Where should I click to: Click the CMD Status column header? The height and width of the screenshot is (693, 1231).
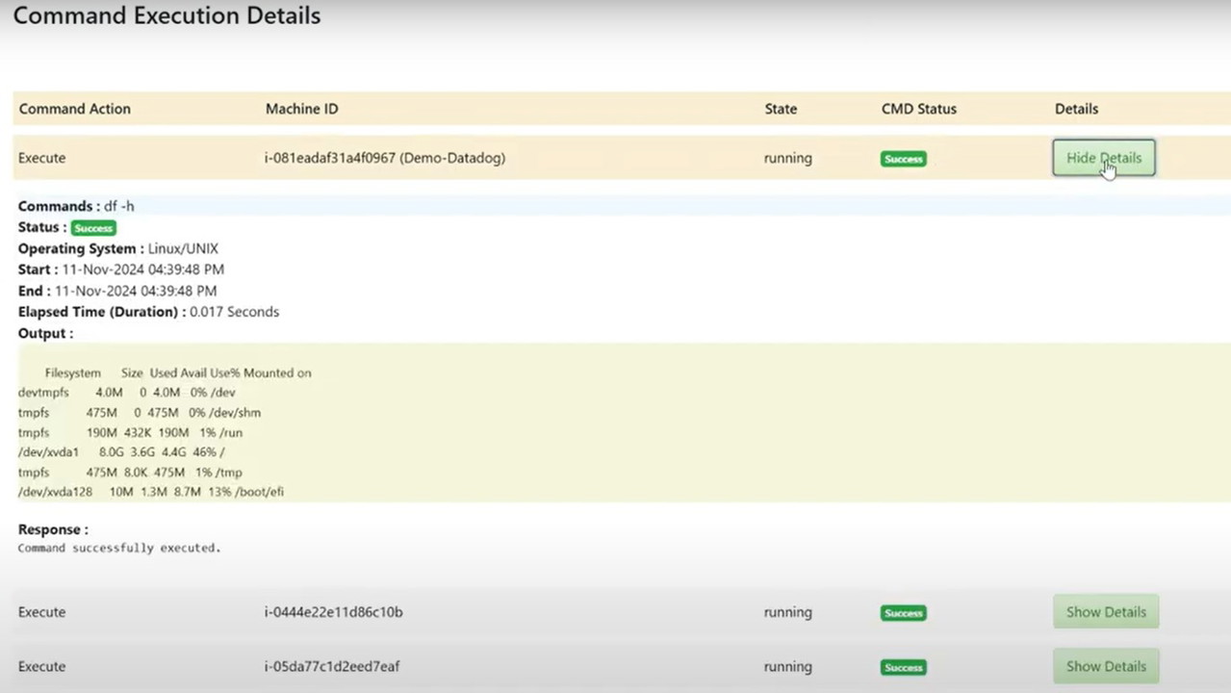[918, 109]
